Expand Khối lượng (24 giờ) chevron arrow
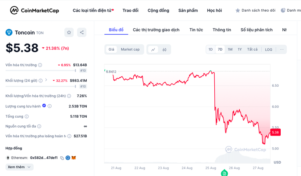This screenshot has width=301, height=176. pos(46,80)
